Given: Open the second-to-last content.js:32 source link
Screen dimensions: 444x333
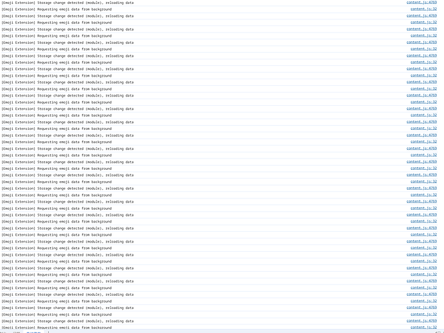Looking at the screenshot, I should pyautogui.click(x=423, y=314).
